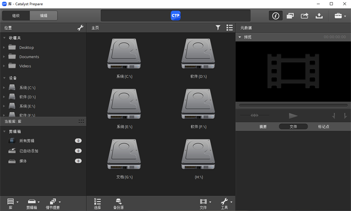The image size is (351, 211).
Task: Switch to the 编辑 mode tab
Action: click(43, 16)
